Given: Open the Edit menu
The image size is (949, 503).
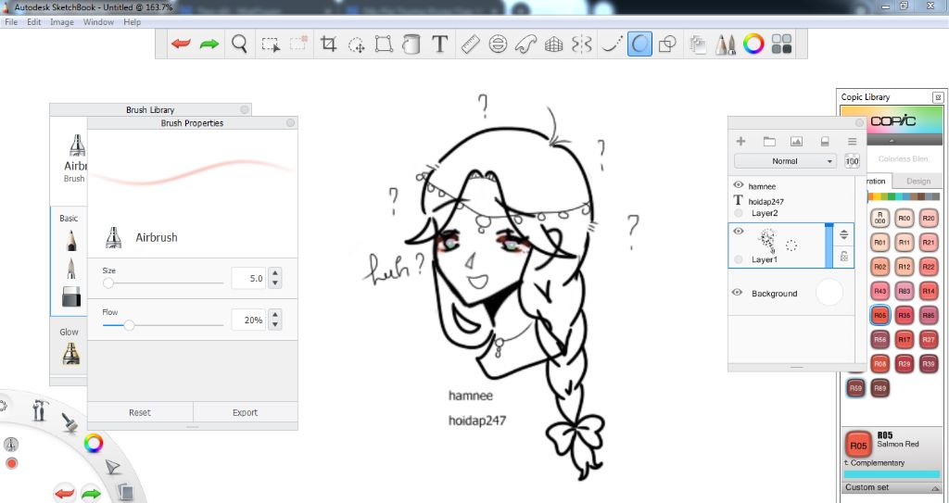Looking at the screenshot, I should (34, 22).
